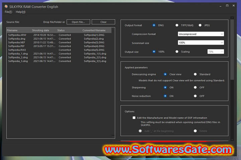The height and width of the screenshot is (160, 241).
Task: Select the Delete EXIF option
Action: (195, 131)
